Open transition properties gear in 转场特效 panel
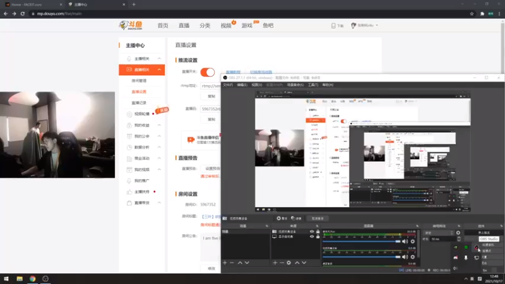 [x=458, y=232]
